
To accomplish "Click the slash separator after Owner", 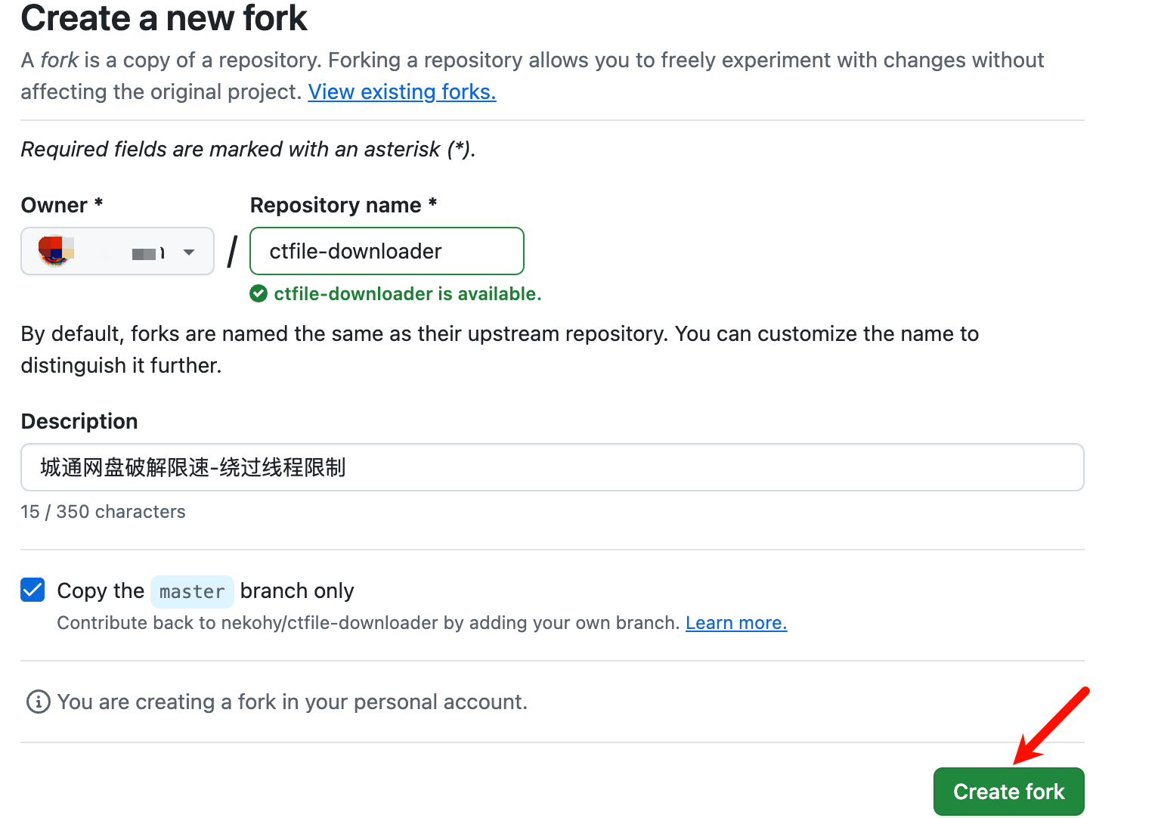I will (x=232, y=251).
